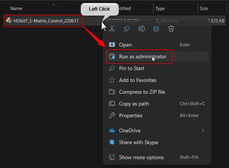Expand the OneDrive submenu arrow
This screenshot has width=229, height=168.
click(203, 130)
